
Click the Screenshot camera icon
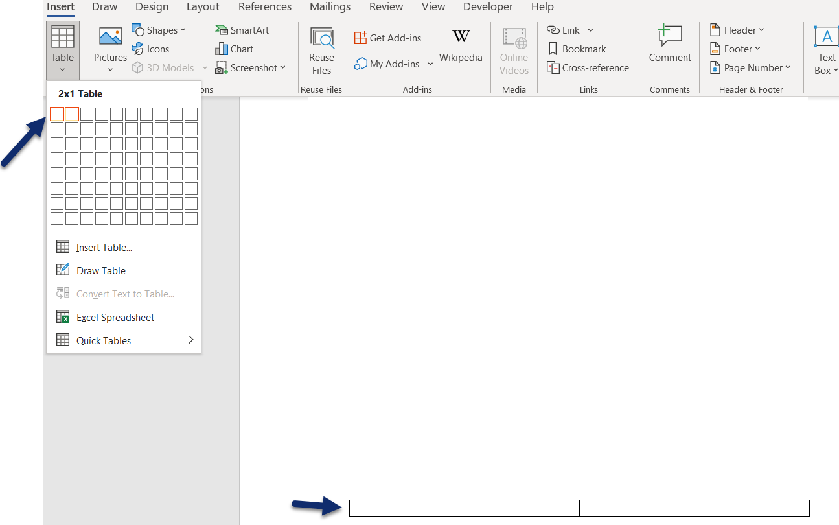(222, 68)
